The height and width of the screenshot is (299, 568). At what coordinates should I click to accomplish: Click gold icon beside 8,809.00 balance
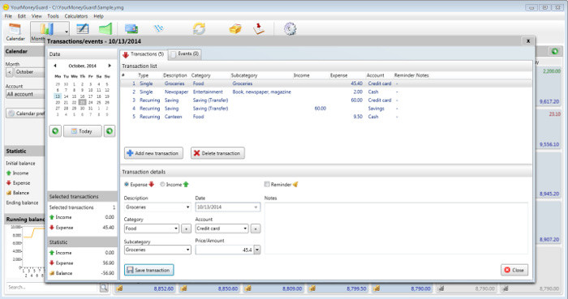click(248, 288)
